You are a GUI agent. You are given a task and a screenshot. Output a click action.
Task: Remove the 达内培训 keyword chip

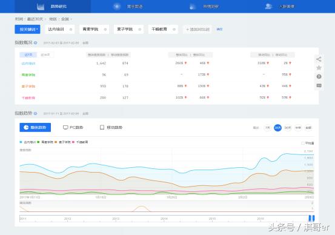pos(71,30)
